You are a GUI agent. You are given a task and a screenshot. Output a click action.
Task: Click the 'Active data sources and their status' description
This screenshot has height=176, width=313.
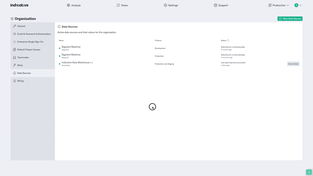click(x=87, y=32)
